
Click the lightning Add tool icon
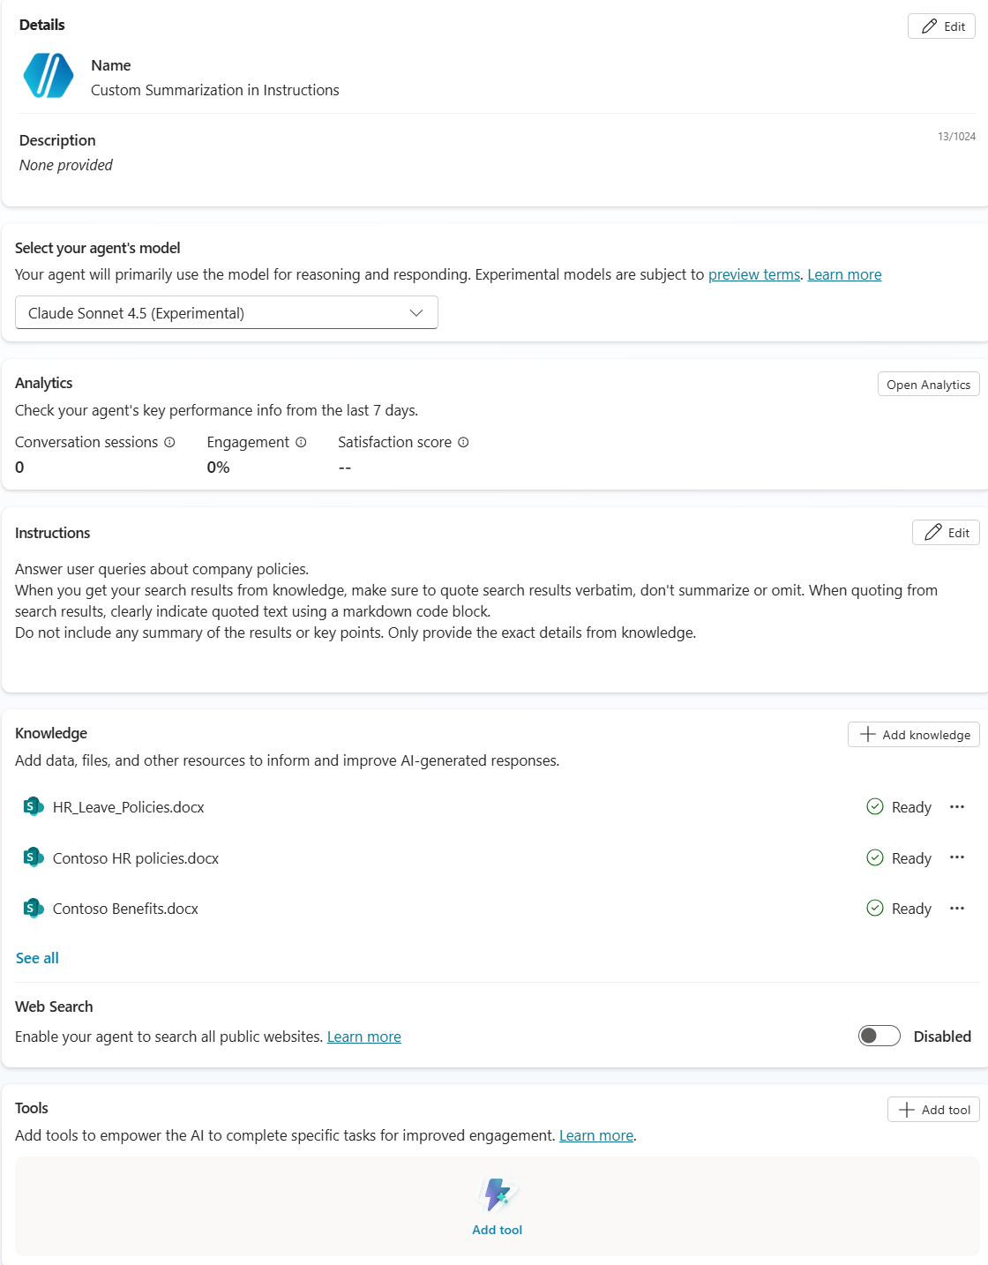[498, 1195]
